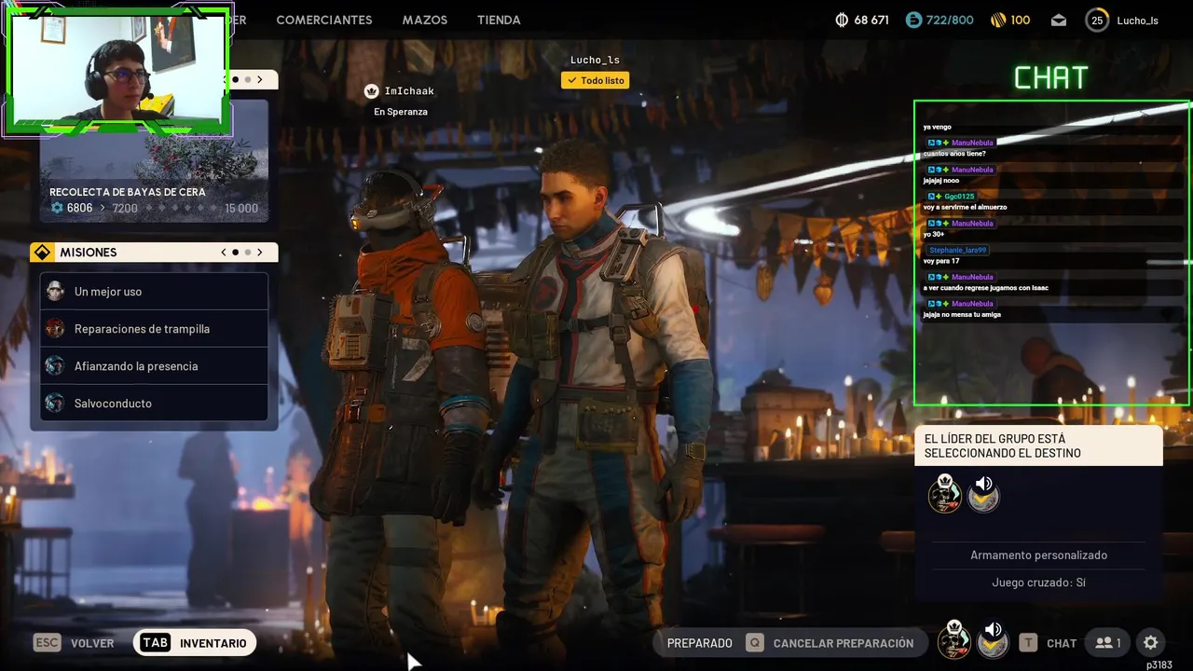Click the ImIchaak player name tag
The image size is (1193, 671).
pyautogui.click(x=409, y=91)
